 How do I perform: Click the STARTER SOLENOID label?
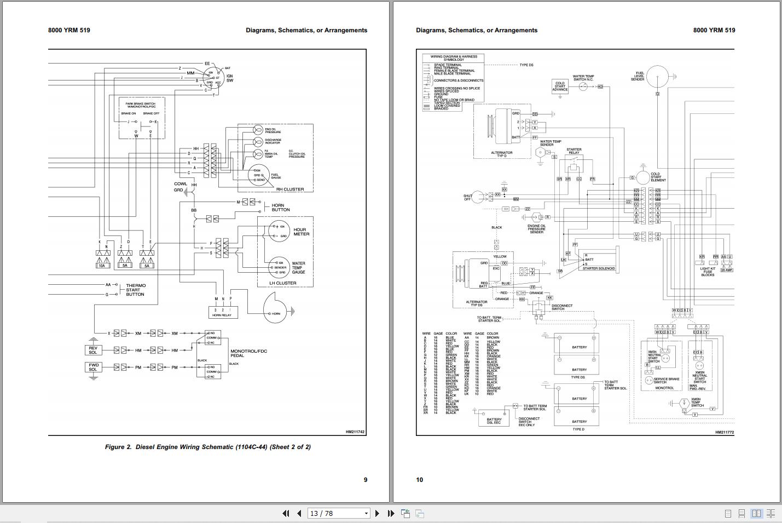(599, 268)
